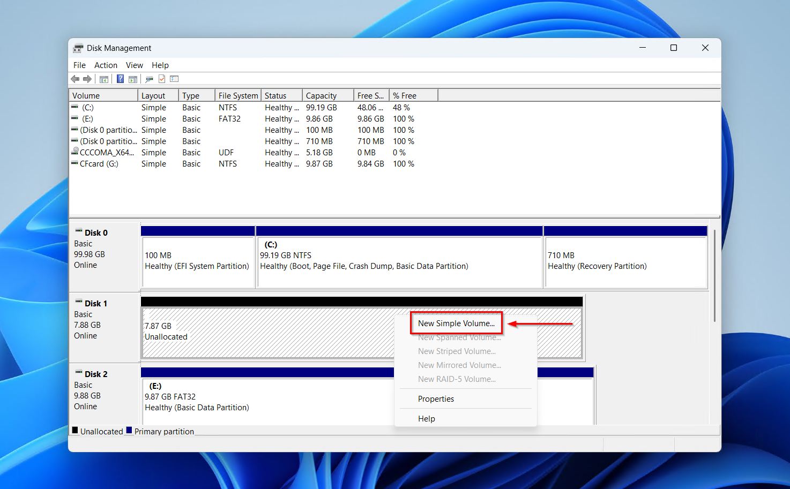The height and width of the screenshot is (489, 790).
Task: Sort list by File System column header
Action: pyautogui.click(x=238, y=96)
